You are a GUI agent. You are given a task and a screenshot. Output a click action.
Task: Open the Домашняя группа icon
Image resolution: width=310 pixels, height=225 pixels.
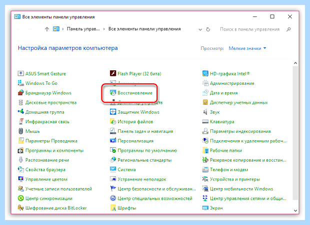(x=21, y=112)
